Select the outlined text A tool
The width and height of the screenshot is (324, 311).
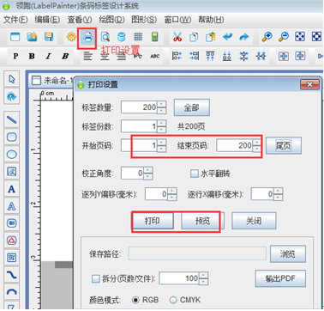pyautogui.click(x=12, y=206)
